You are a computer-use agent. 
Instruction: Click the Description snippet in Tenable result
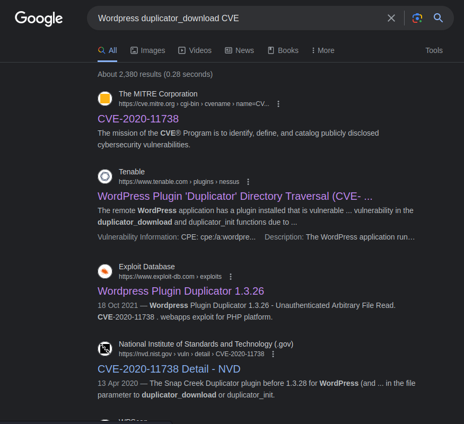(x=340, y=237)
